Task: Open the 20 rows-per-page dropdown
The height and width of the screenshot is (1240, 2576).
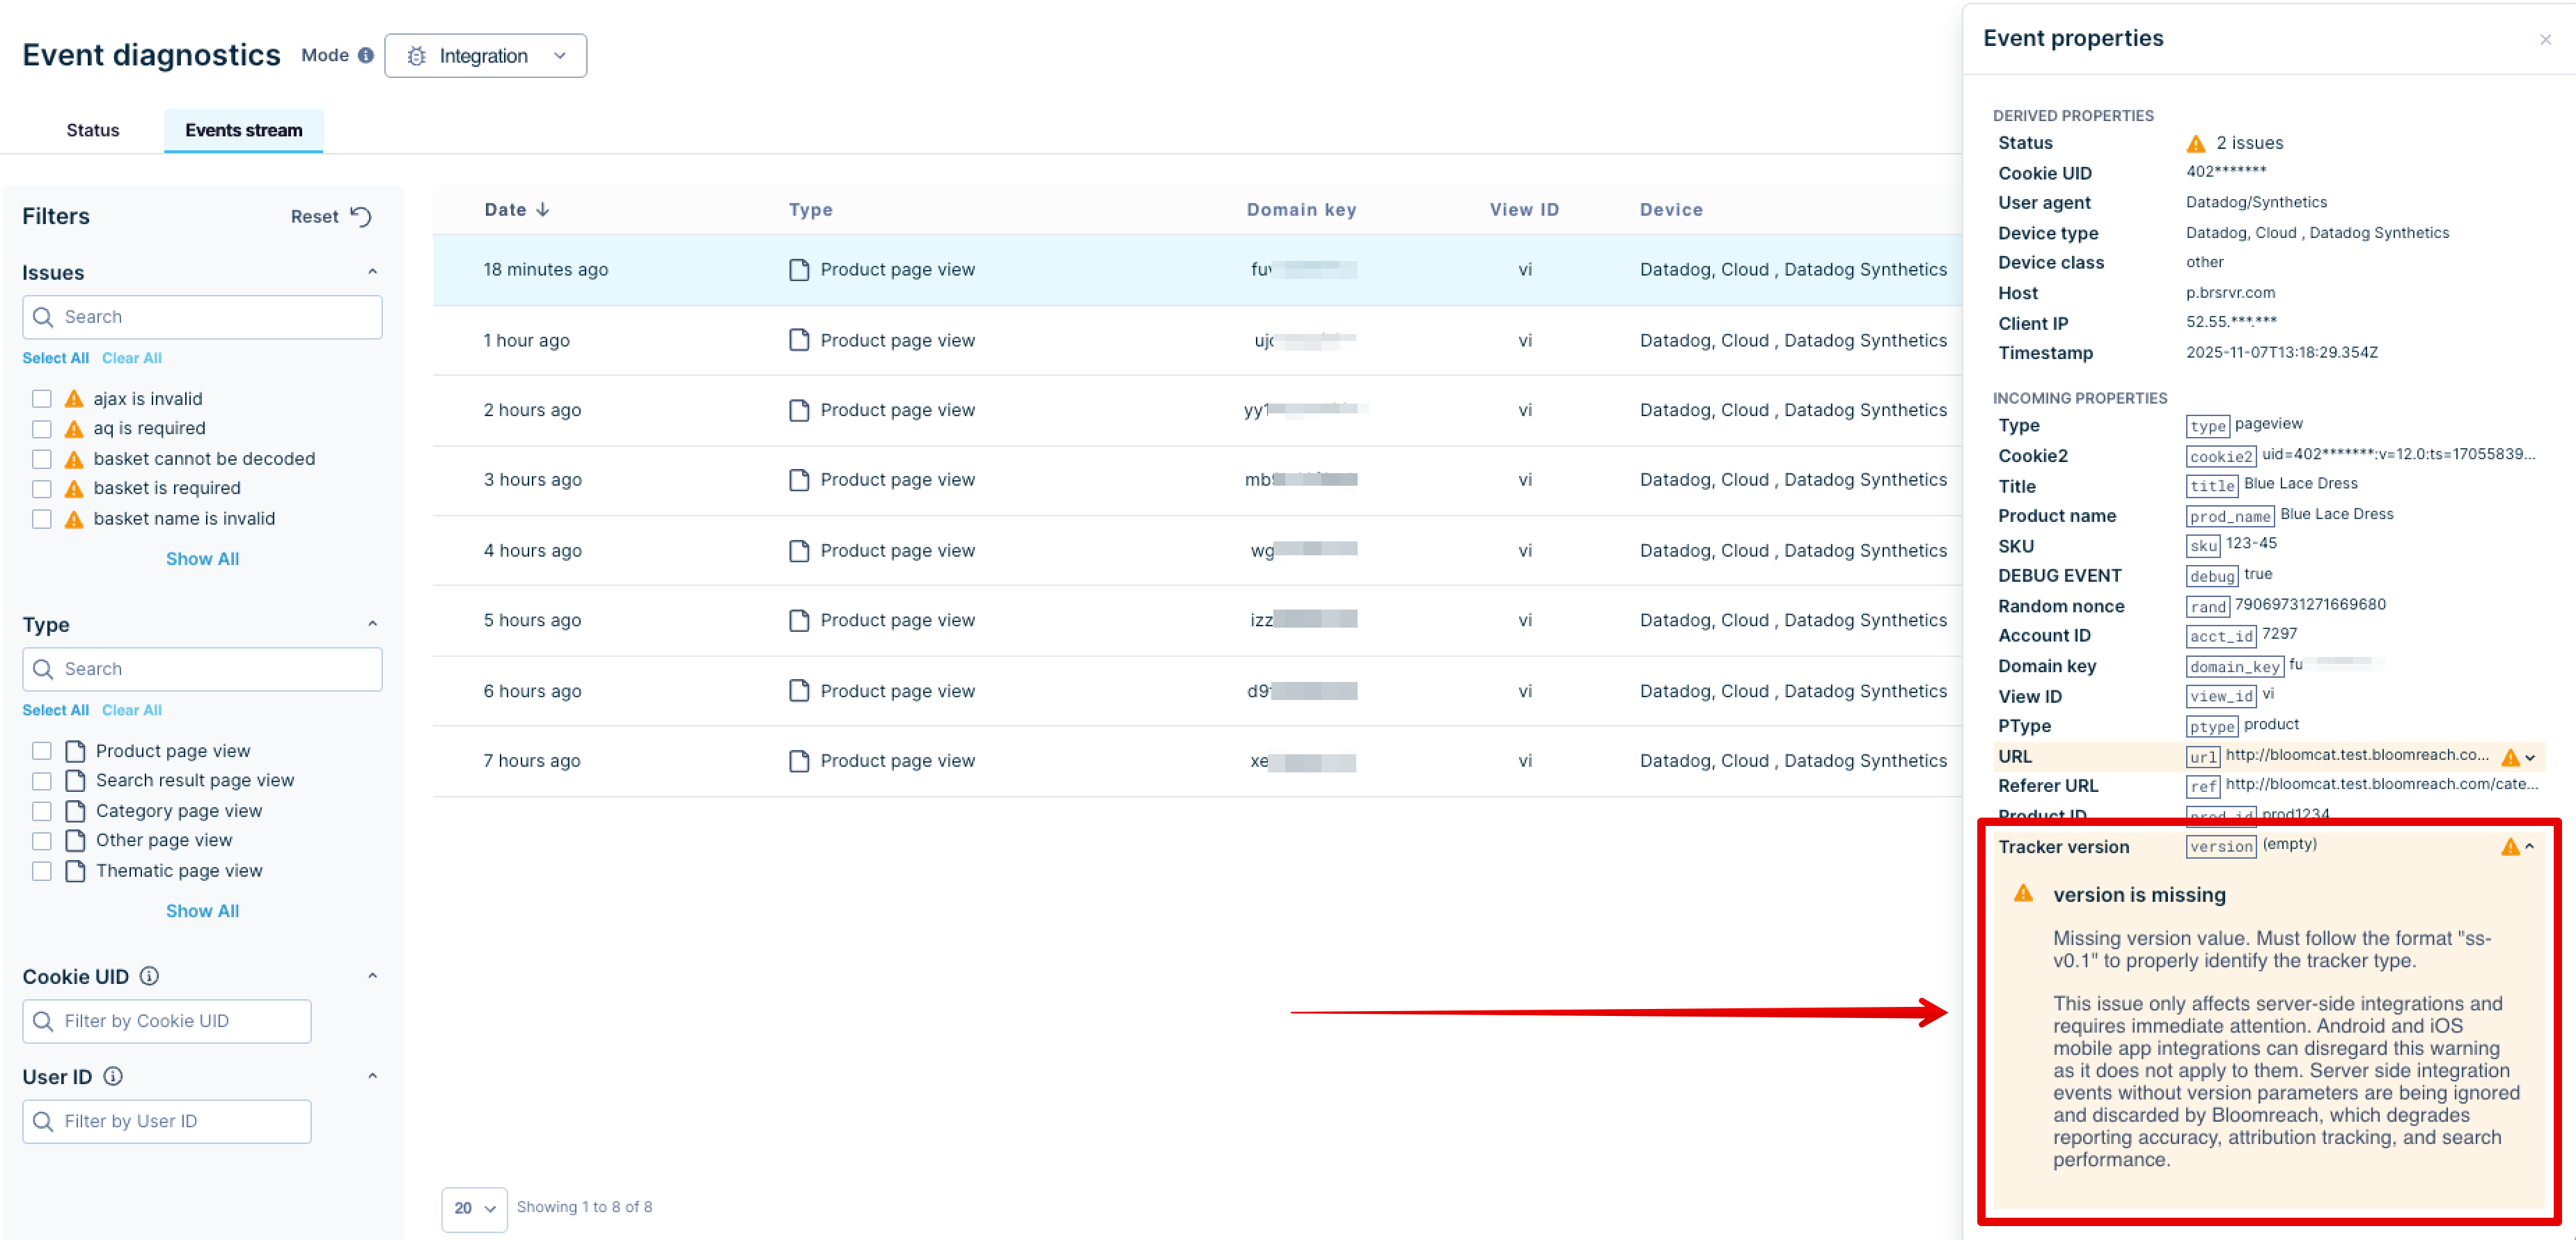Action: [474, 1208]
